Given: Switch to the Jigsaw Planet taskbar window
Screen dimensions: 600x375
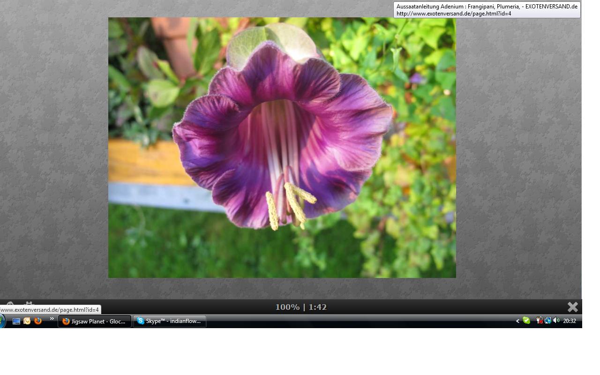Looking at the screenshot, I should tap(94, 321).
